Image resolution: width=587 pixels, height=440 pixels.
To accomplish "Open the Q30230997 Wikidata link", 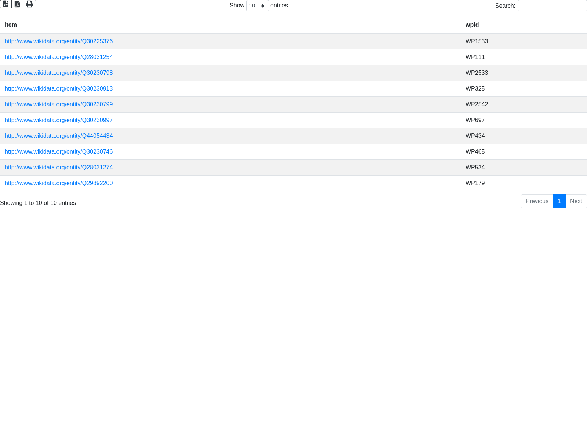I will tap(59, 120).
